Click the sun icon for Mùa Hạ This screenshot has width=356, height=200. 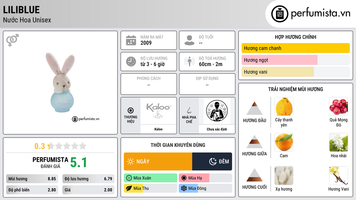click(x=184, y=178)
